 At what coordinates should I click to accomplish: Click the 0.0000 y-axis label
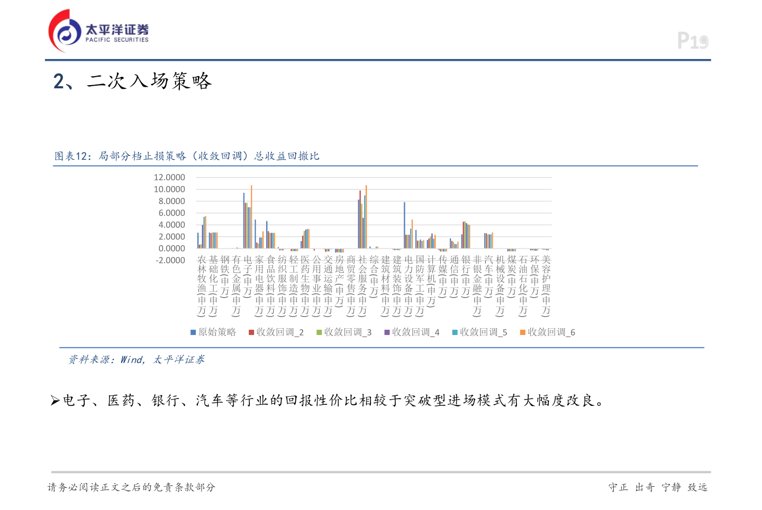171,248
